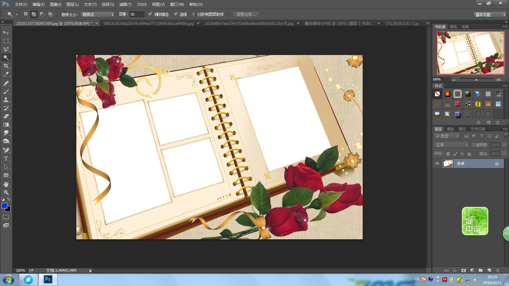Screen dimensions: 509x286
Task: Select the Eyedropper tool
Action: 6,74
